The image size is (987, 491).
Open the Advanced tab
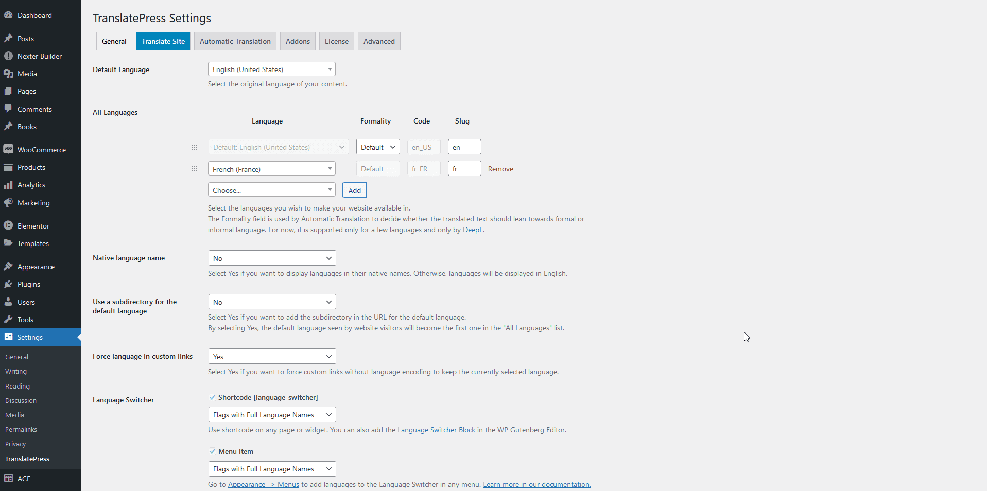379,41
